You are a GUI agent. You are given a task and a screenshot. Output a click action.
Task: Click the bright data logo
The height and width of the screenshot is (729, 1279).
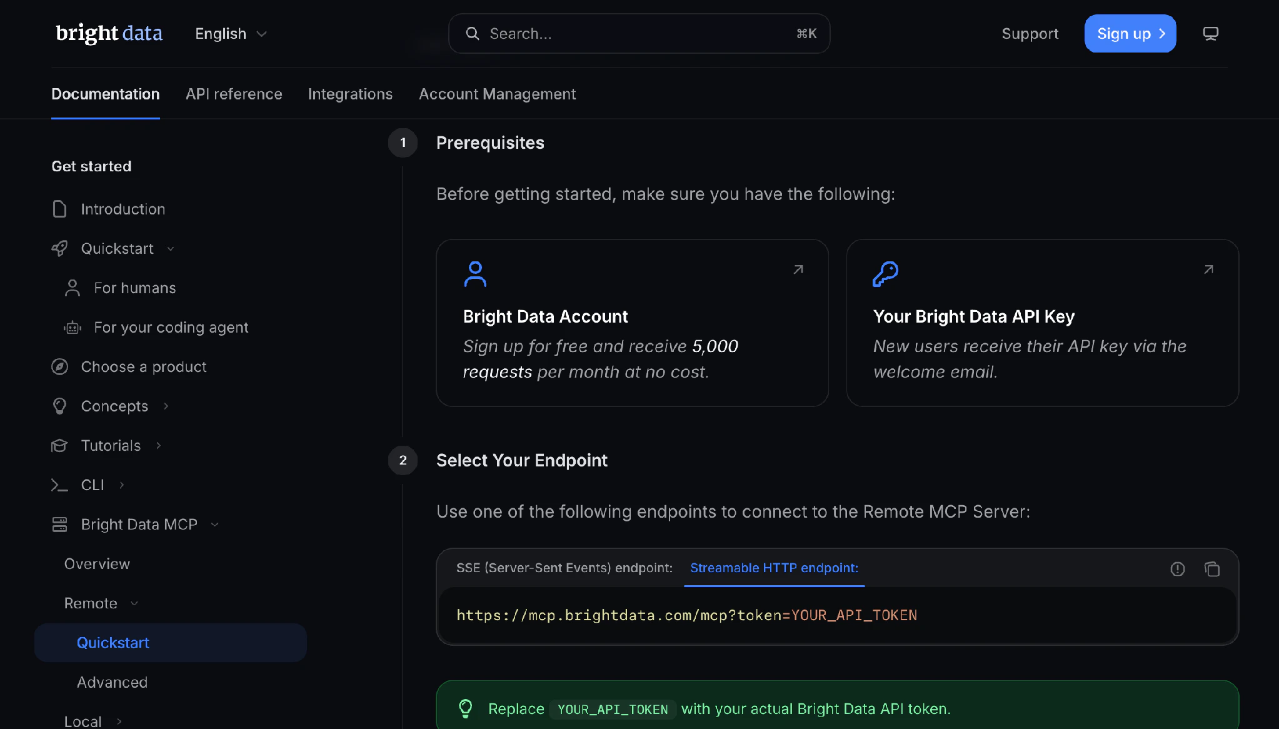(109, 33)
